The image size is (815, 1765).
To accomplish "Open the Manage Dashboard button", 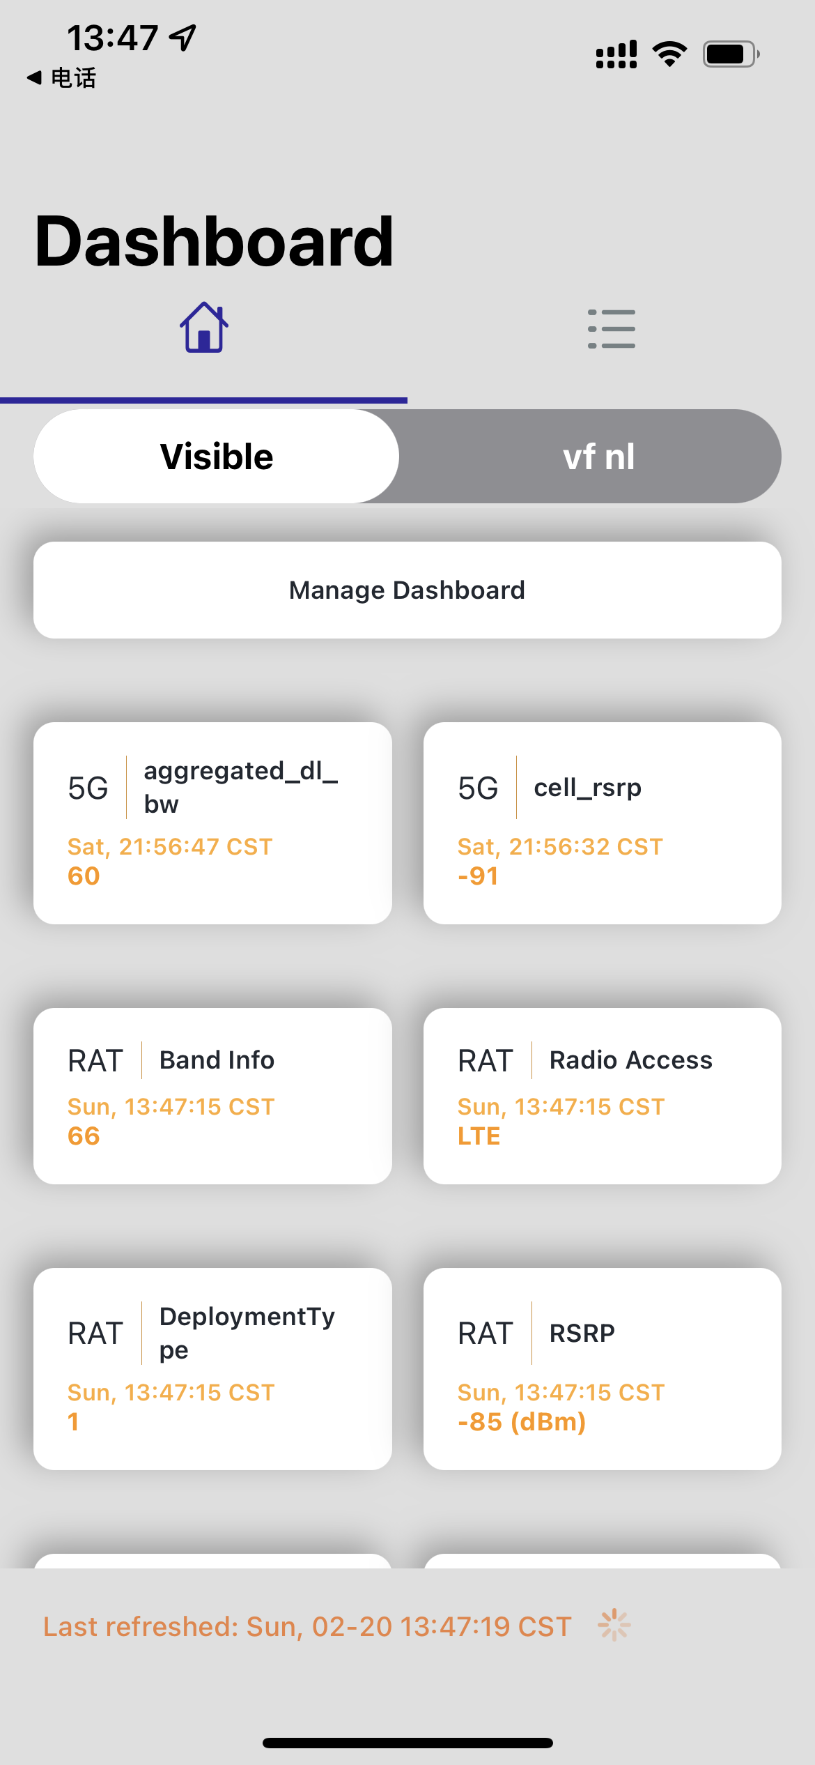I will (x=407, y=590).
